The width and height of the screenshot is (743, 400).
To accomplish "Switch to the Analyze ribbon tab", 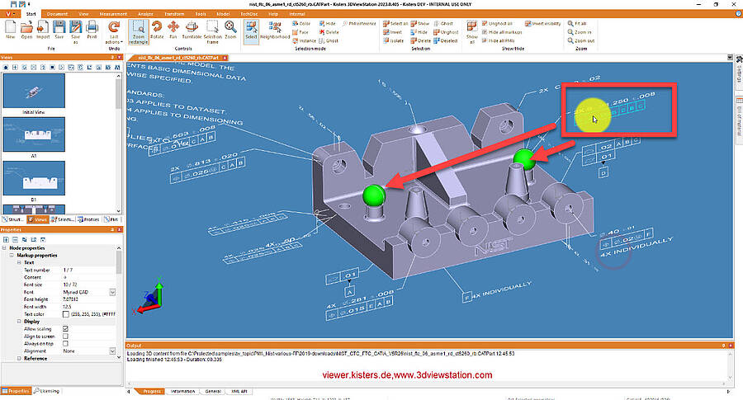I will click(145, 14).
